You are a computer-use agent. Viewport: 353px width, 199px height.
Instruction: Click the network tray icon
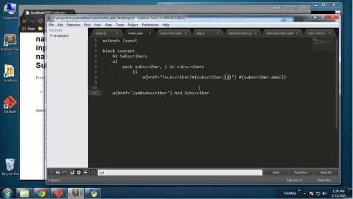pyautogui.click(x=318, y=193)
